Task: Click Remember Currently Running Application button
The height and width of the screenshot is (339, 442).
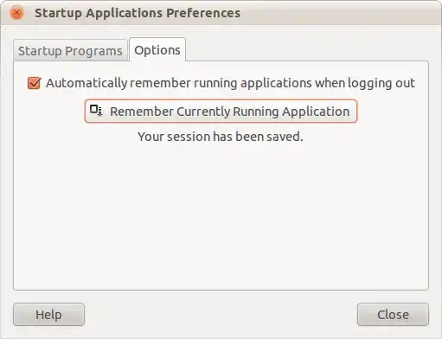Action: pyautogui.click(x=221, y=111)
